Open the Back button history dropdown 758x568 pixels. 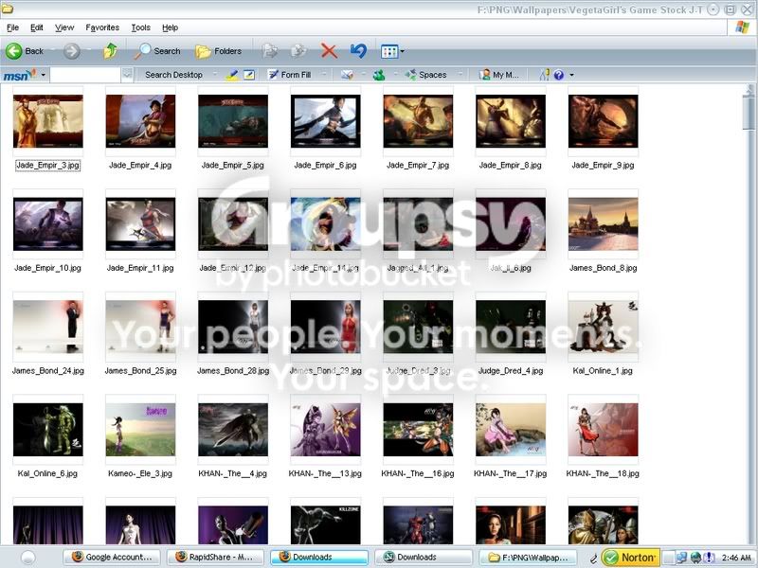[x=52, y=51]
